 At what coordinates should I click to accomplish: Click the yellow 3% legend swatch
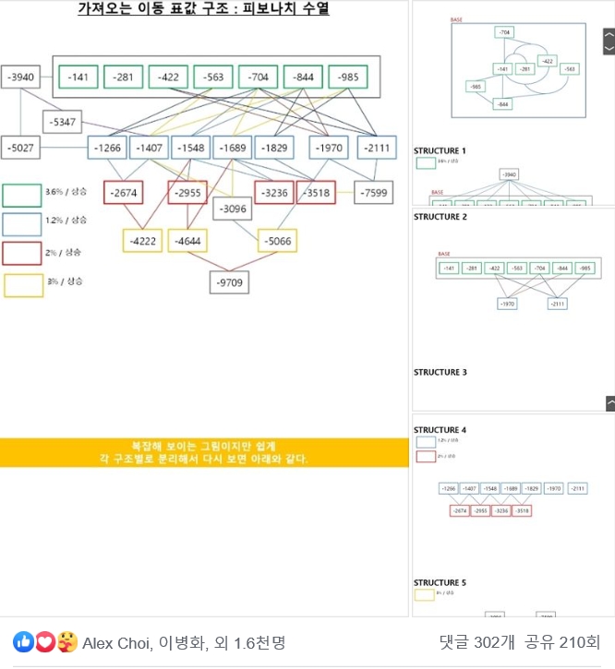pyautogui.click(x=23, y=285)
